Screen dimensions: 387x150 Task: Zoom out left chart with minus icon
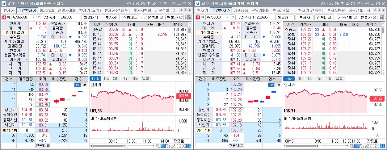coord(179,146)
